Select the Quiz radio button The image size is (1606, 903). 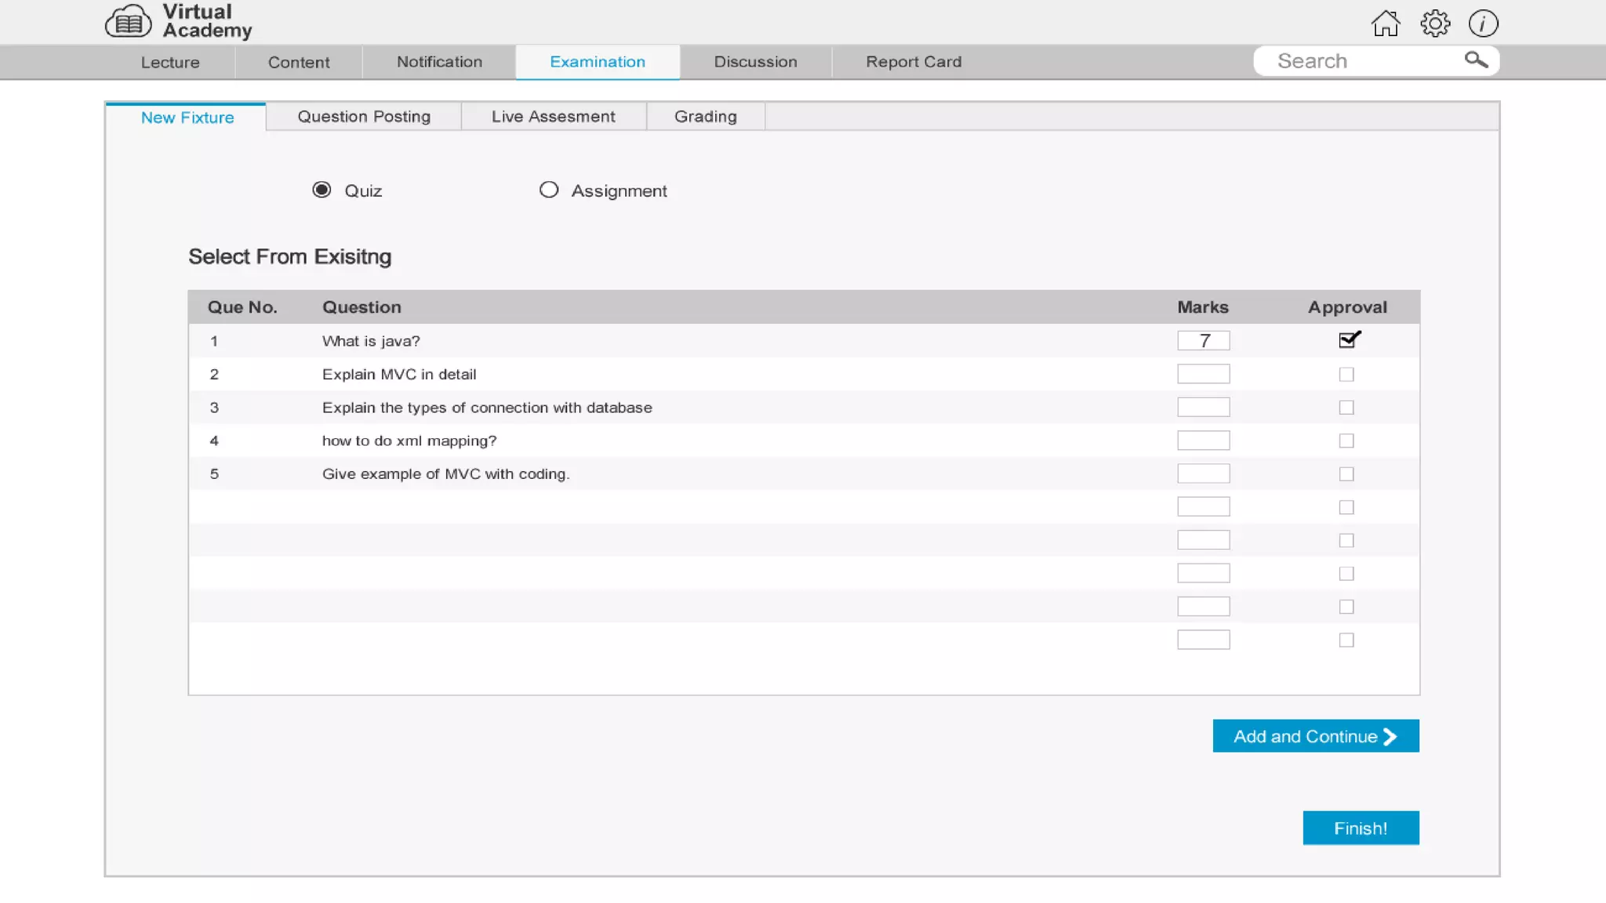point(322,190)
